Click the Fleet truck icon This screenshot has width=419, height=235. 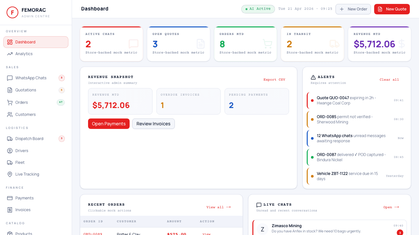click(x=10, y=162)
